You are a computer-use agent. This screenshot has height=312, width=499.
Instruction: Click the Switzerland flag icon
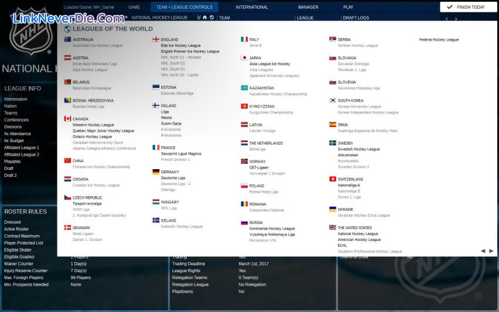click(x=332, y=179)
